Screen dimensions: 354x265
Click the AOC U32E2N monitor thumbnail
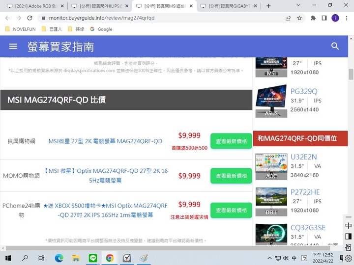click(x=271, y=167)
